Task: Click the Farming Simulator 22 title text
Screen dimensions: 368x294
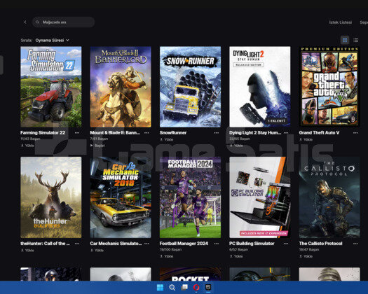Action: coord(43,133)
